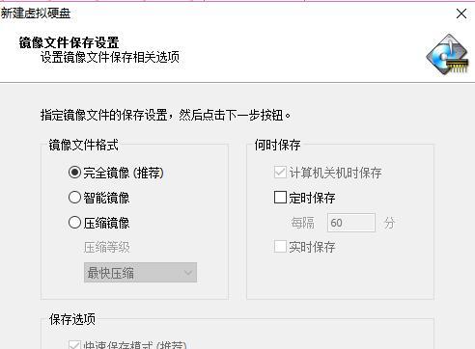Click the 设置镜像文件保存相关选项 subtitle

[110, 57]
